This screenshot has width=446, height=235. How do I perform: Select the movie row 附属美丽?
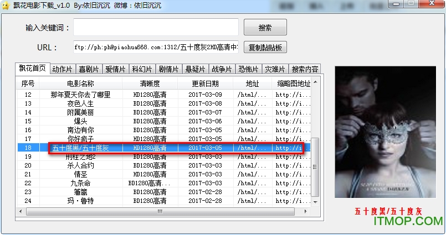pyautogui.click(x=164, y=112)
